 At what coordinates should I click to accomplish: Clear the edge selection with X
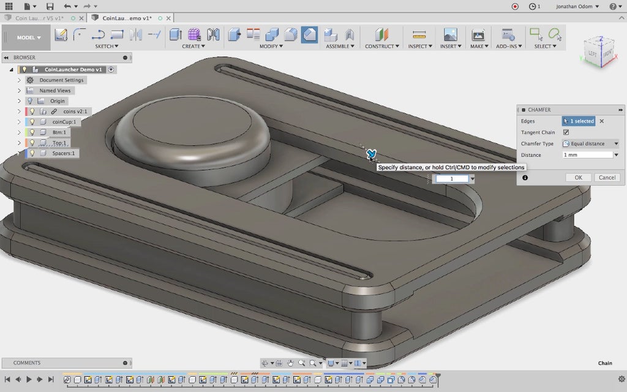point(601,121)
